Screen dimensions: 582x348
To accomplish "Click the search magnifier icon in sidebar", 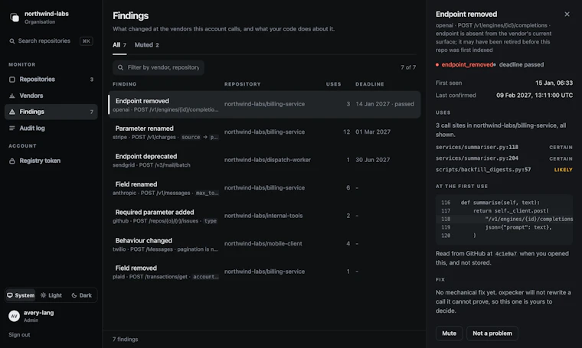I will point(12,41).
